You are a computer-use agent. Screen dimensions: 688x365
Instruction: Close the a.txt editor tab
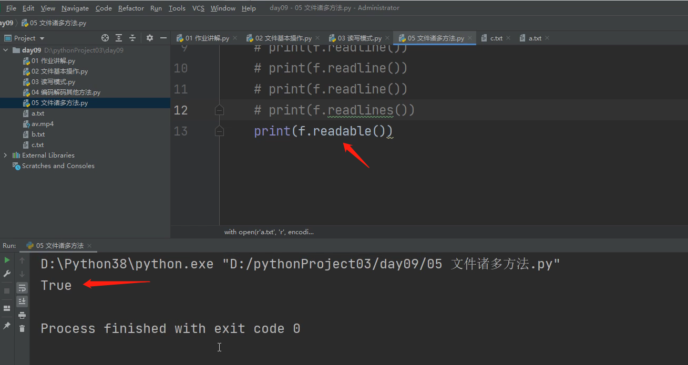click(547, 38)
